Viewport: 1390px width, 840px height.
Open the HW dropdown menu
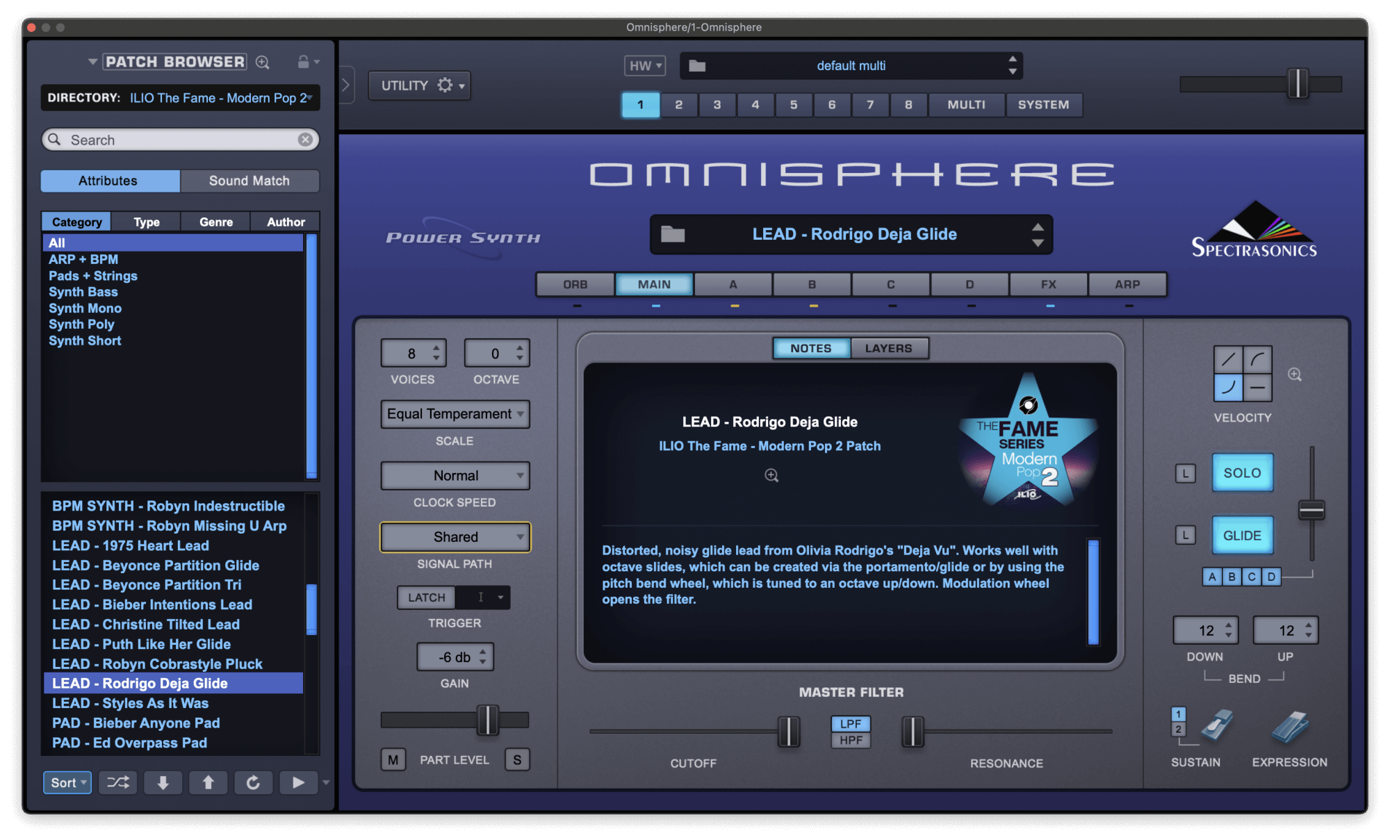coord(645,66)
